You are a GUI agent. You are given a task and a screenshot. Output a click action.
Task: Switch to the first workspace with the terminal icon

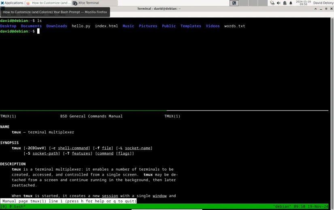click(234, 3)
